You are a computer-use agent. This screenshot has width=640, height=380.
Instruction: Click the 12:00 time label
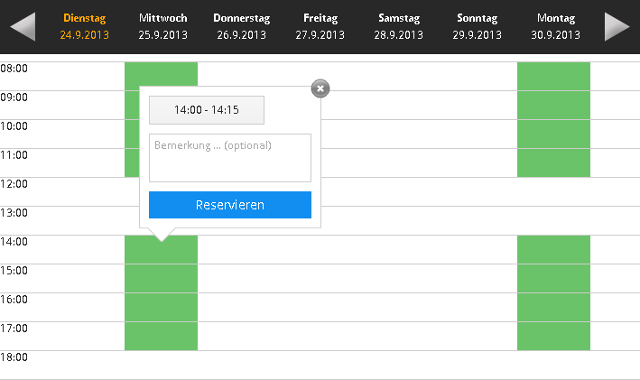[14, 184]
